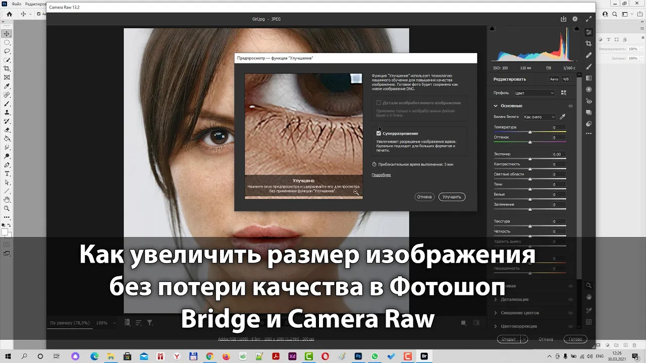Click the white balance eyedropper tool
Viewport: 646px width, 363px height.
click(563, 117)
